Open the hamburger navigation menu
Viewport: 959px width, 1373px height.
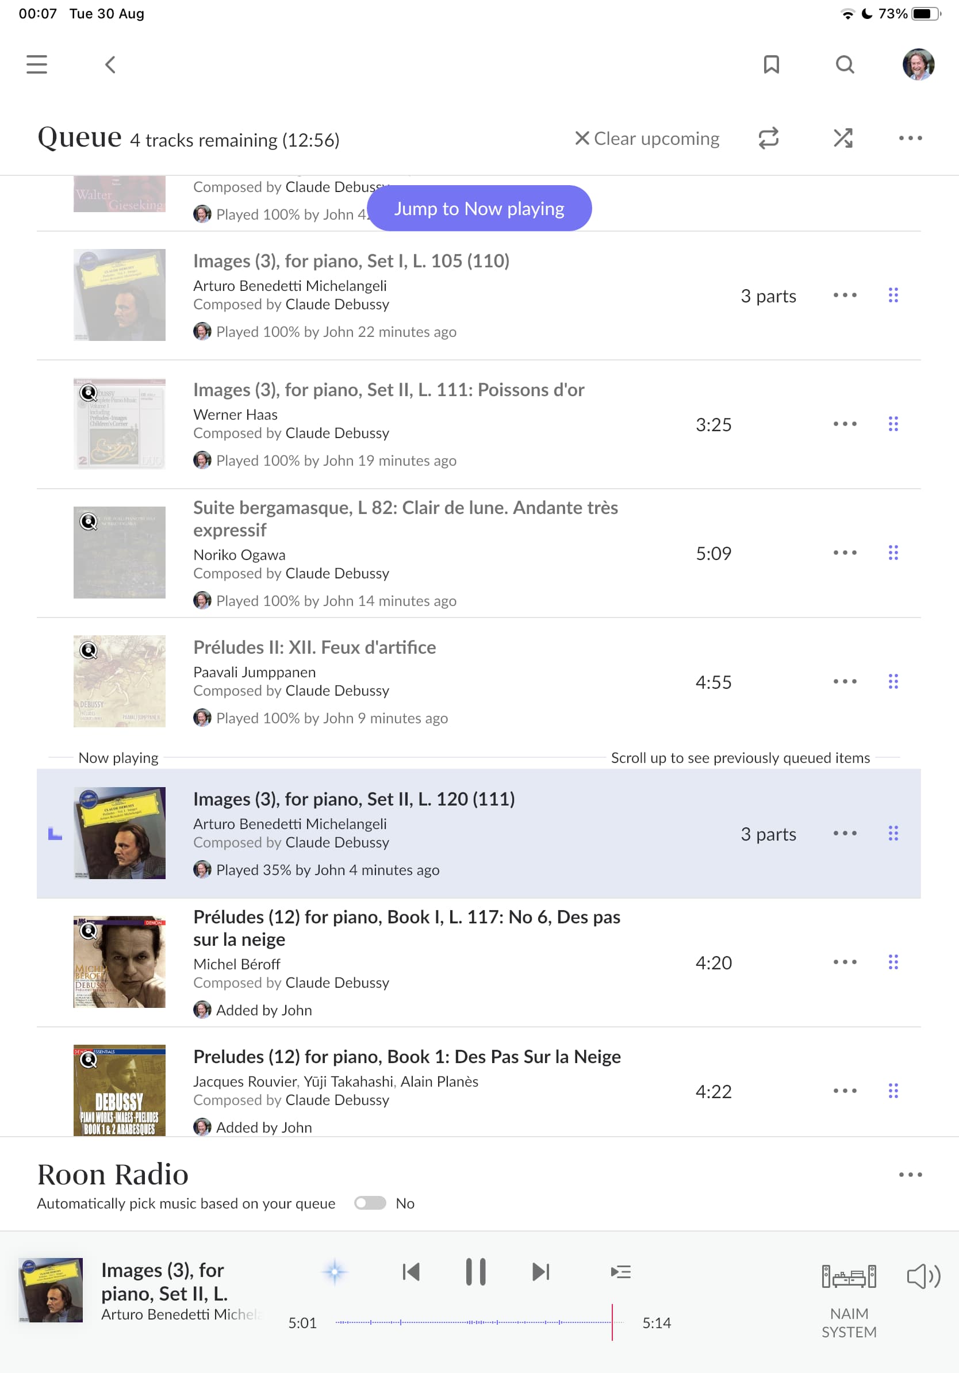(36, 64)
